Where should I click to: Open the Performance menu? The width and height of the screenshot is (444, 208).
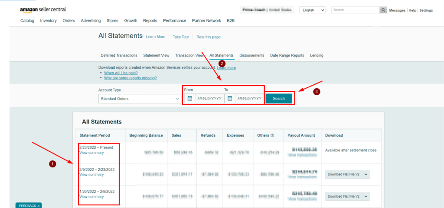(174, 21)
